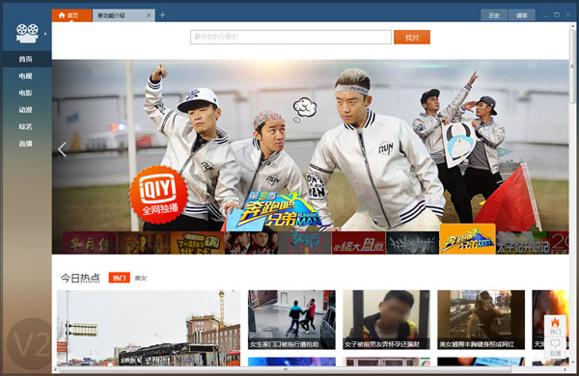
Task: Close the 新功能介绍 tab
Action: [149, 15]
